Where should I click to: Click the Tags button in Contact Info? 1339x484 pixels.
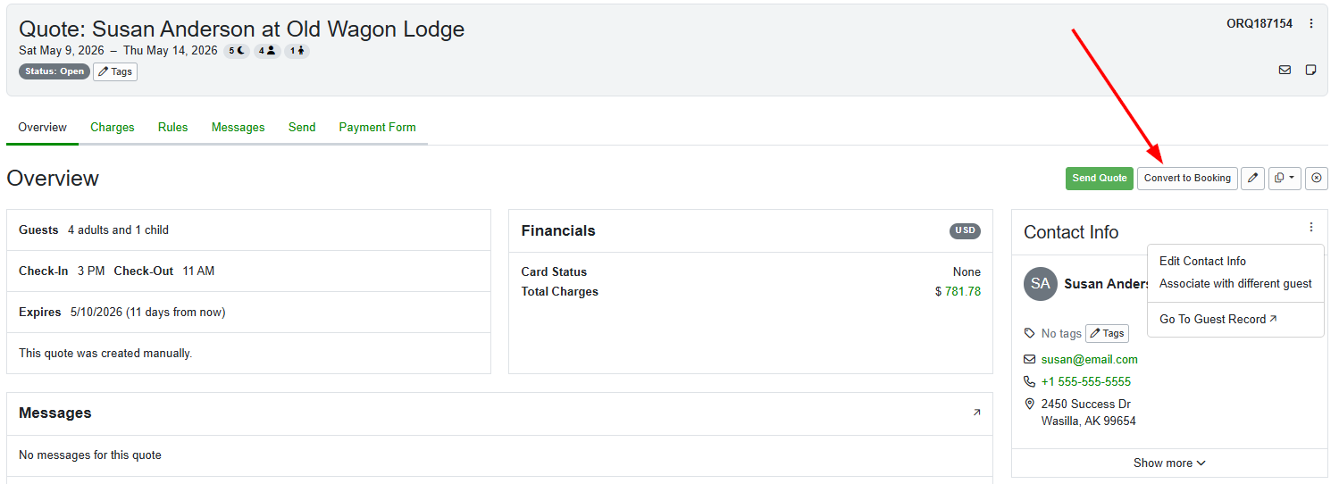(1108, 333)
